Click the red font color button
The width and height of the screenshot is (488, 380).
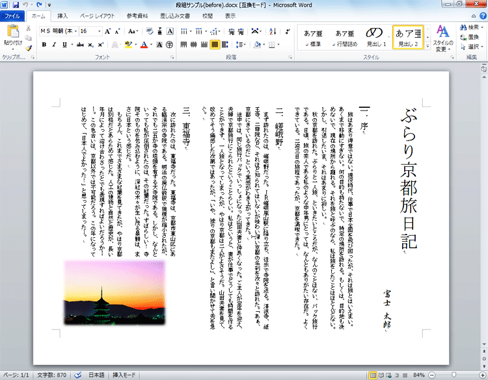144,45
